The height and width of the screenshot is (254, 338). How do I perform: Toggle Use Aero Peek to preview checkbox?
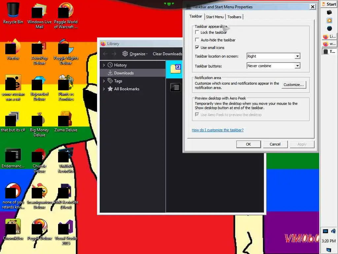click(197, 114)
